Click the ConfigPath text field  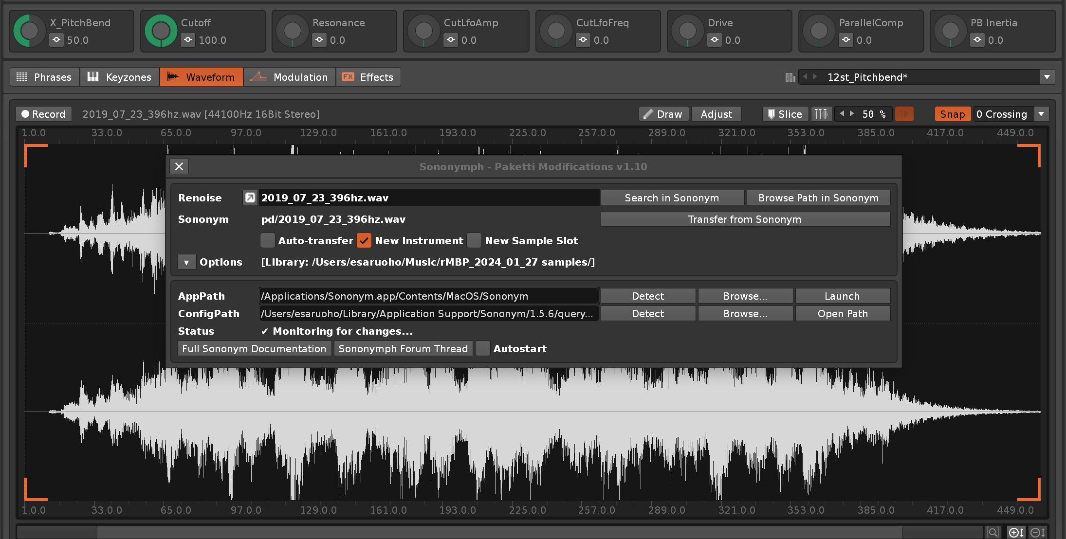[428, 313]
